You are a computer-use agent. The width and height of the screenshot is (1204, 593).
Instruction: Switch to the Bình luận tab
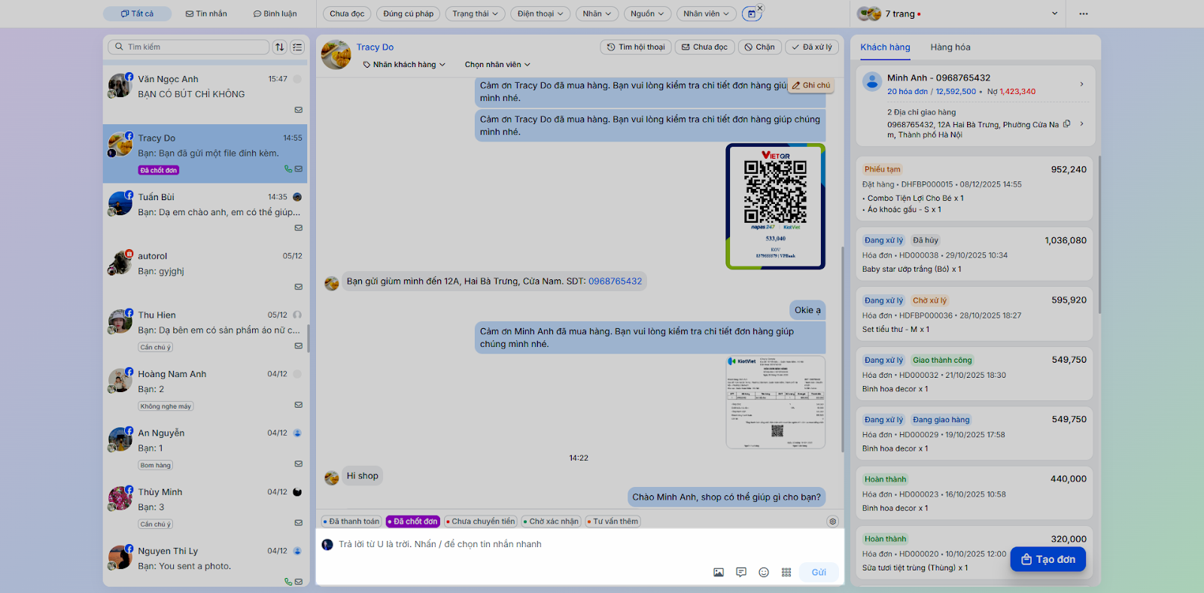[x=275, y=14]
